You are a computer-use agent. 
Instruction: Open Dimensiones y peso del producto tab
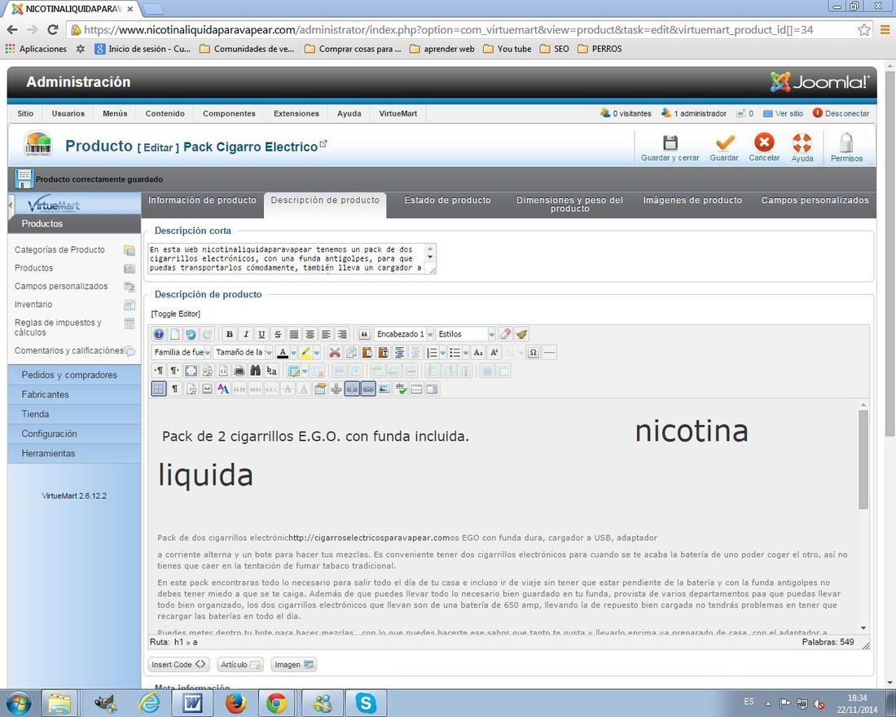click(x=569, y=205)
